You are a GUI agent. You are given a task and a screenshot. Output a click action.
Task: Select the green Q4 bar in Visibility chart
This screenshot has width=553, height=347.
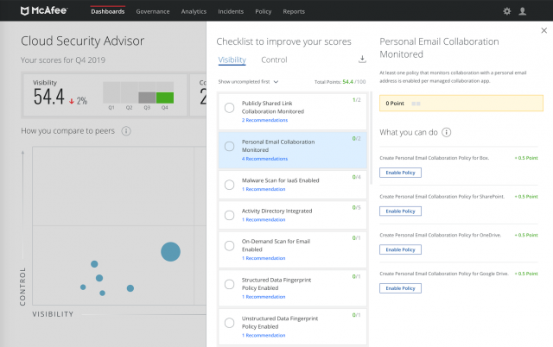[x=165, y=98]
